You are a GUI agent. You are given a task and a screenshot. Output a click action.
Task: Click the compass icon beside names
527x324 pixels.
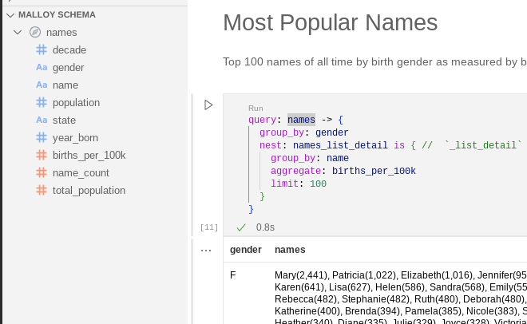[x=35, y=32]
